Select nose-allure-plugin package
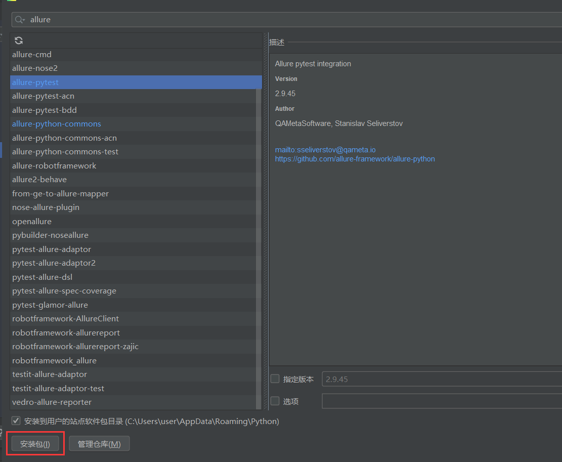This screenshot has width=562, height=462. click(x=134, y=207)
